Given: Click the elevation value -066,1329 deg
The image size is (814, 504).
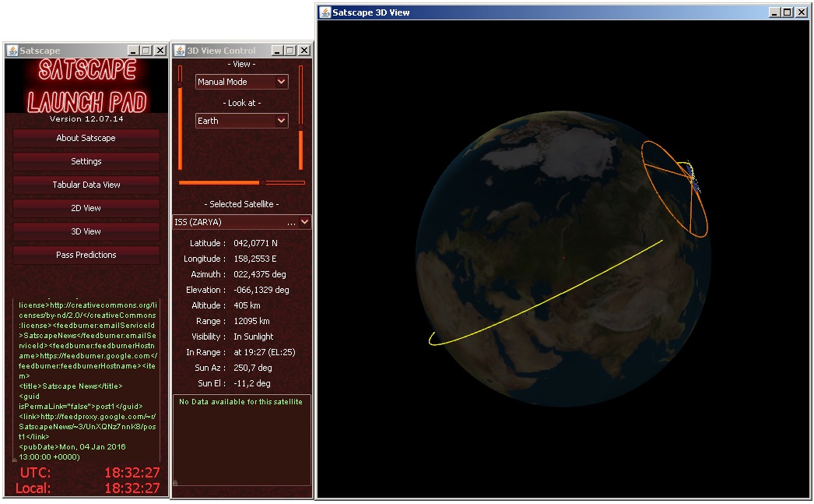Looking at the screenshot, I should point(261,290).
